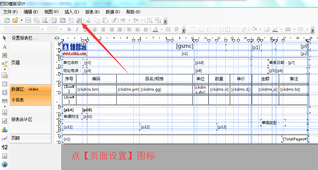Open the 插入(I) menu
The height and width of the screenshot is (170, 318).
click(72, 12)
